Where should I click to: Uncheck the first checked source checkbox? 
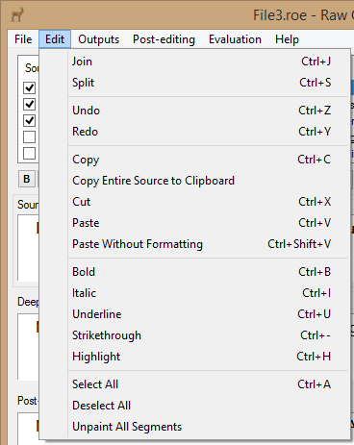pyautogui.click(x=29, y=87)
